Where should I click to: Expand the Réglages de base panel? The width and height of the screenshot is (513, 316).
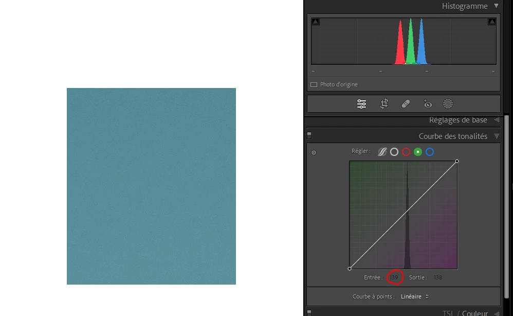point(497,120)
